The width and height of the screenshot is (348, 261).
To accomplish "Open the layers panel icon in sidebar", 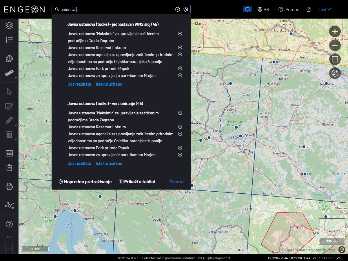I will 9,26.
